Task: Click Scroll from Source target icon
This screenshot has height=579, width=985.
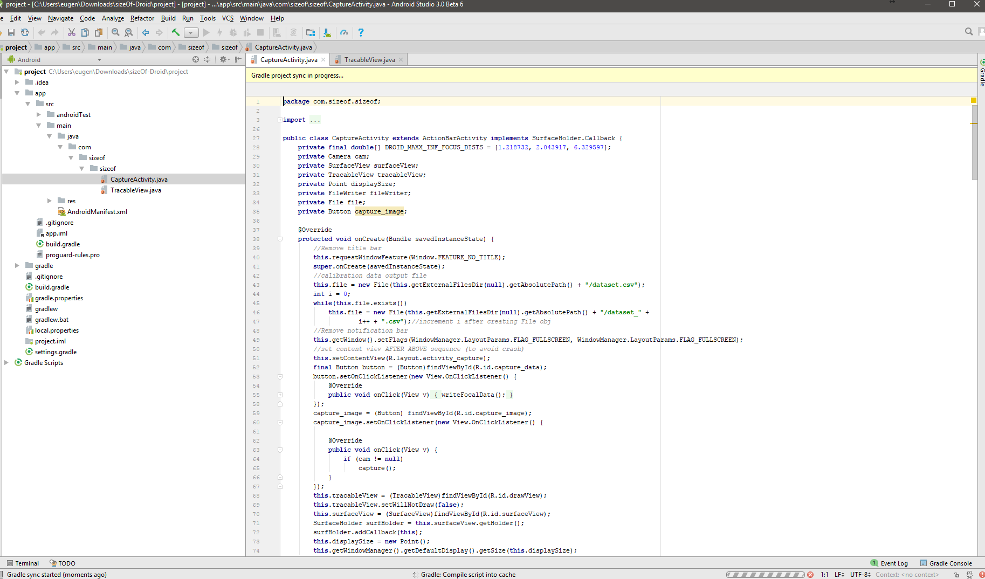Action: pyautogui.click(x=196, y=60)
